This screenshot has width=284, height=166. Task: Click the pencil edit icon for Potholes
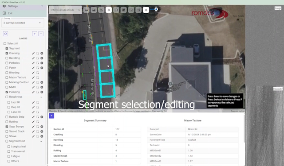point(33,63)
